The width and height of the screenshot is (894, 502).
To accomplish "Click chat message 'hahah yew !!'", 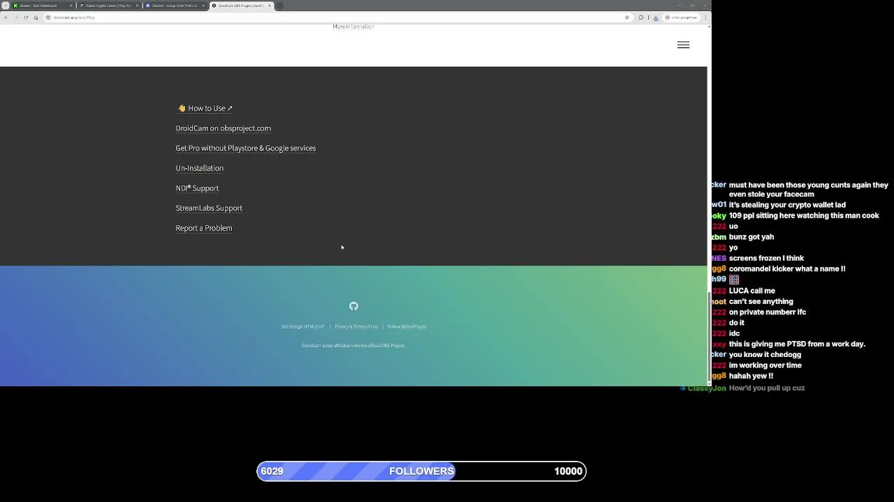I will (751, 376).
